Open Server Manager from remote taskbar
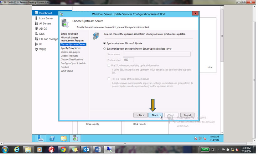259x155 pixels. coord(40,138)
